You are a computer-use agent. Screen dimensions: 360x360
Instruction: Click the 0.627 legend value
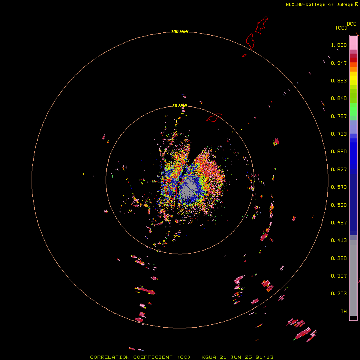[x=339, y=170]
